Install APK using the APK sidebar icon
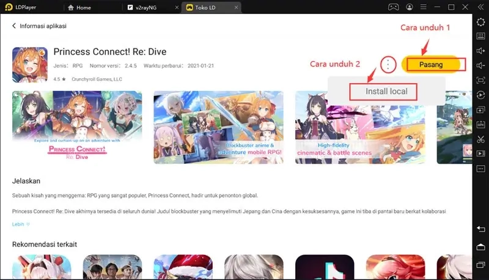Viewport: 489px width, 280px height. [480, 124]
